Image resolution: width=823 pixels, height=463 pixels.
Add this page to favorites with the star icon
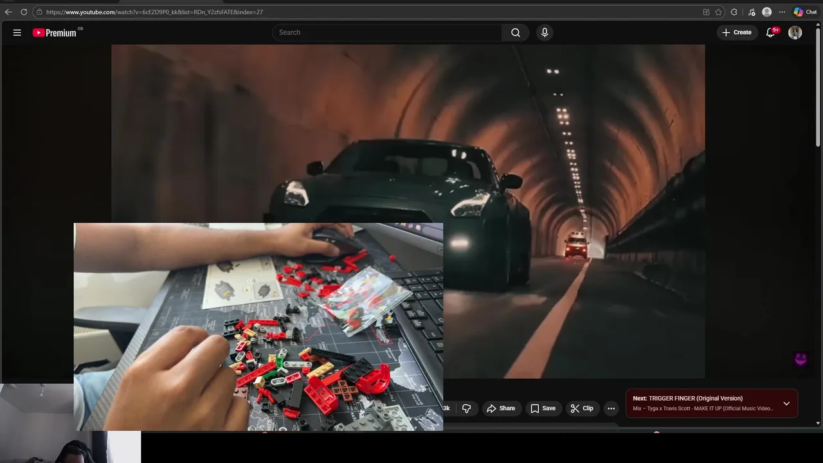point(718,12)
